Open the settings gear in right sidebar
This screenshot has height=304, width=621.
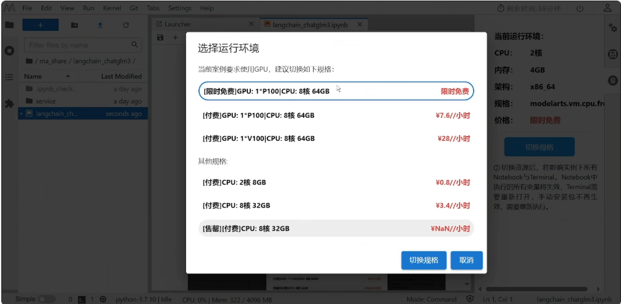pyautogui.click(x=613, y=28)
